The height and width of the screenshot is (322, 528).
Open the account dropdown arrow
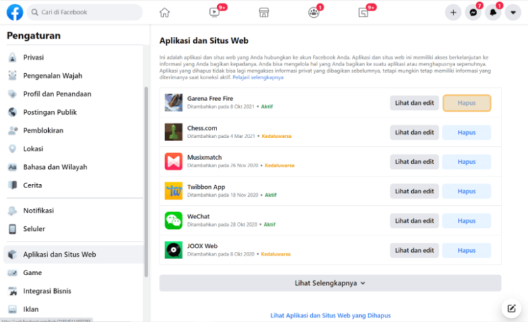coord(513,13)
